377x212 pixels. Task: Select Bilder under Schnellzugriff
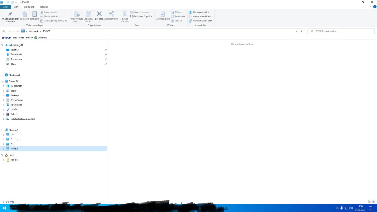point(13,64)
